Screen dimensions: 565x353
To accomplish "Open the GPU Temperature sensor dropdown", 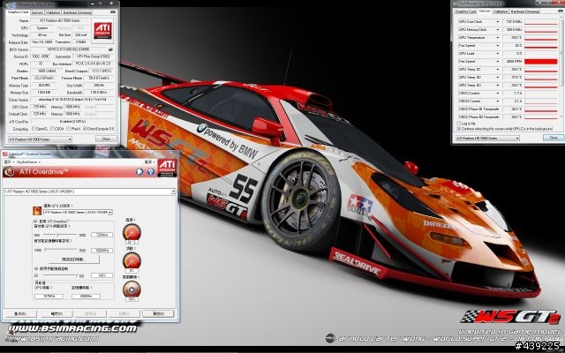I will 498,37.
